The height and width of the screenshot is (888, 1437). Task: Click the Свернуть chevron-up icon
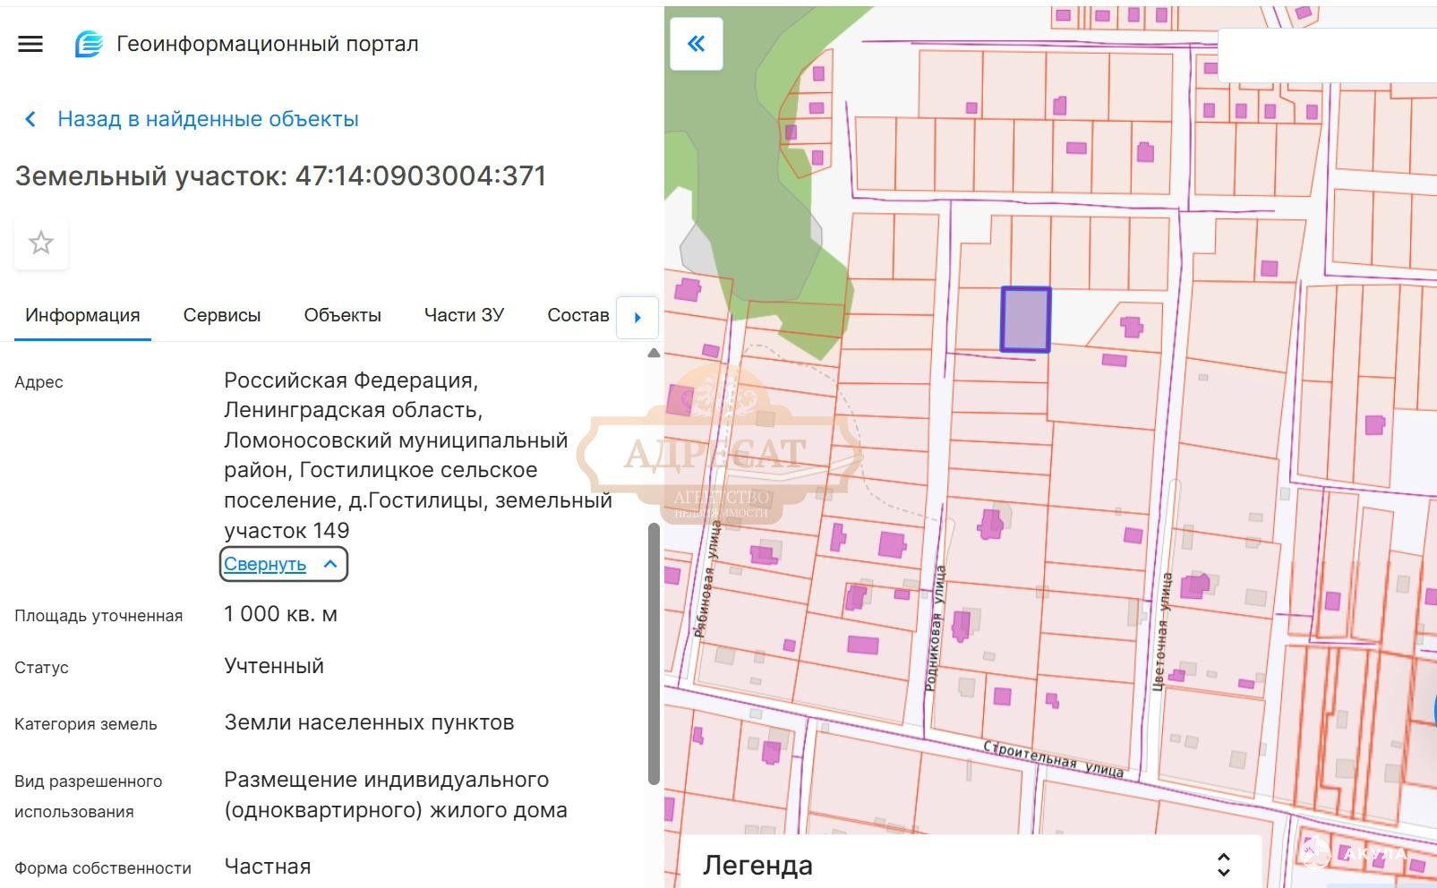click(330, 564)
